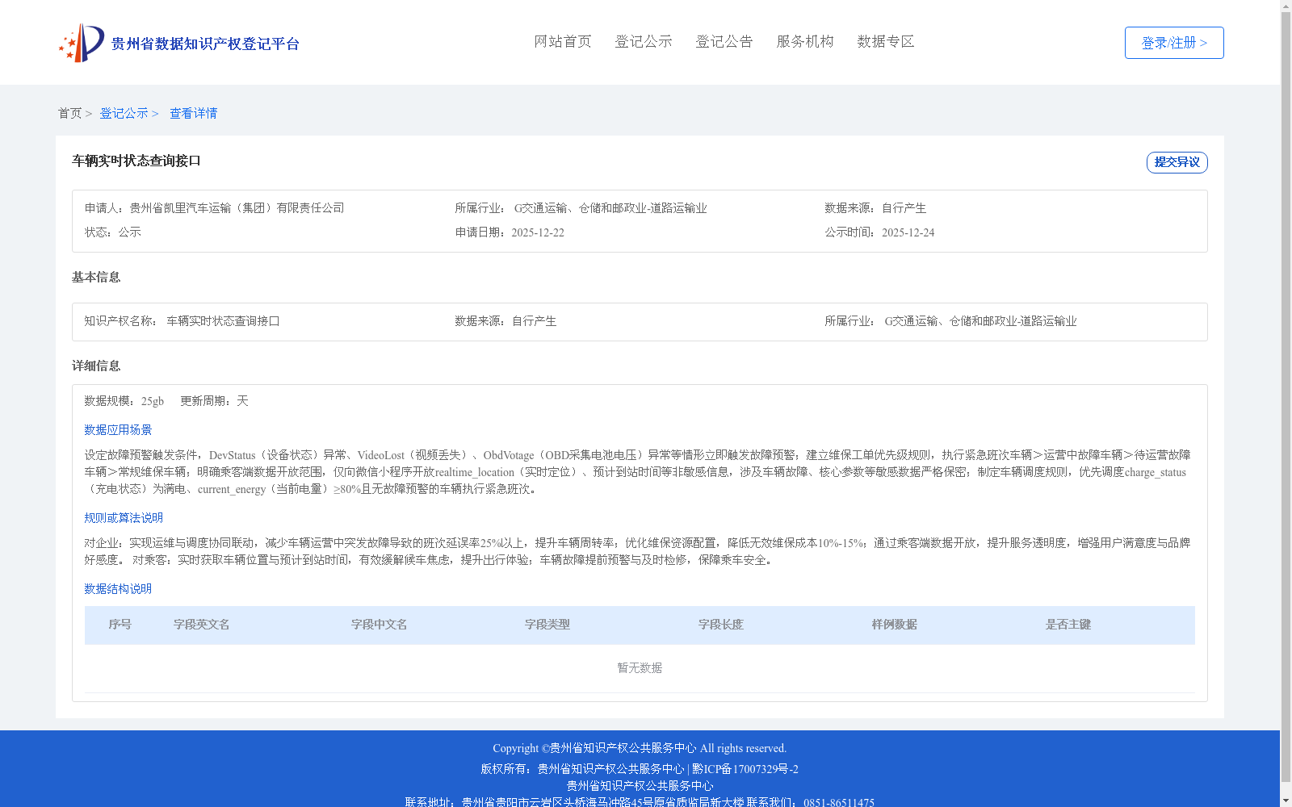
Task: Click the 查看详情 breadcrumb item
Action: click(x=193, y=113)
